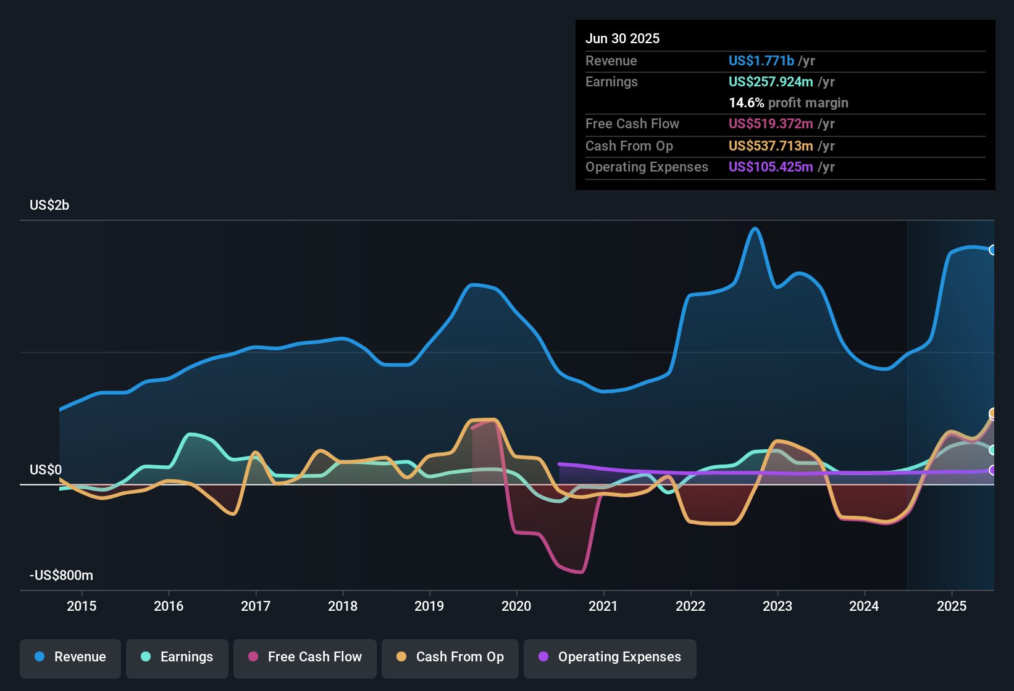Toggle the Earnings legend series
This screenshot has height=691, width=1014.
(177, 657)
